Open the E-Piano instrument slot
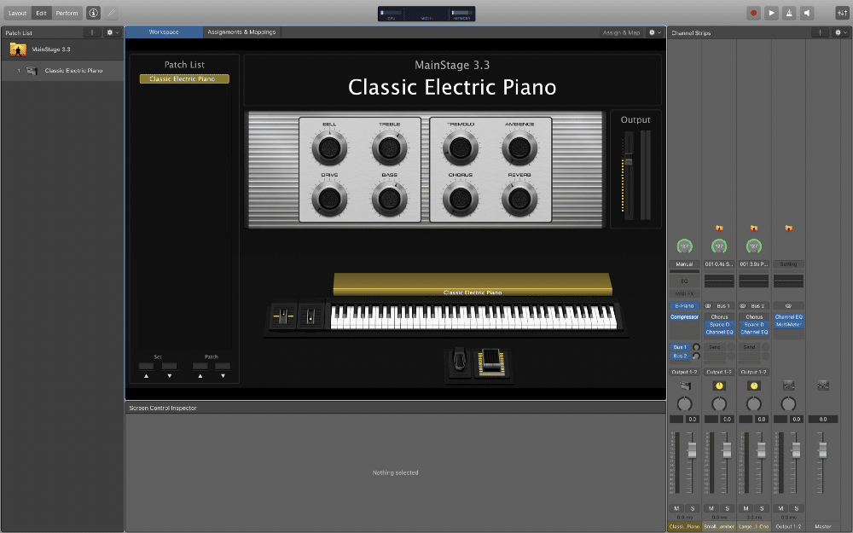The image size is (853, 533). (684, 306)
